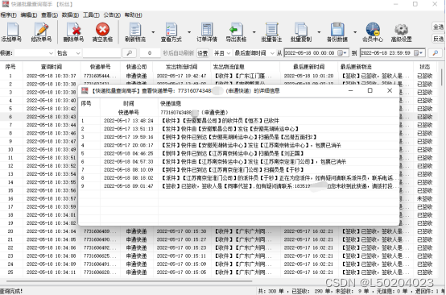The image size is (446, 295).
Task: Click the search key icon next to the keyword field
Action: 129,53
